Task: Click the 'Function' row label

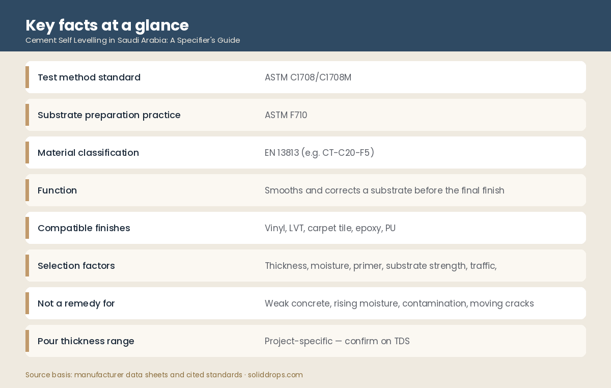Action: [x=57, y=190]
